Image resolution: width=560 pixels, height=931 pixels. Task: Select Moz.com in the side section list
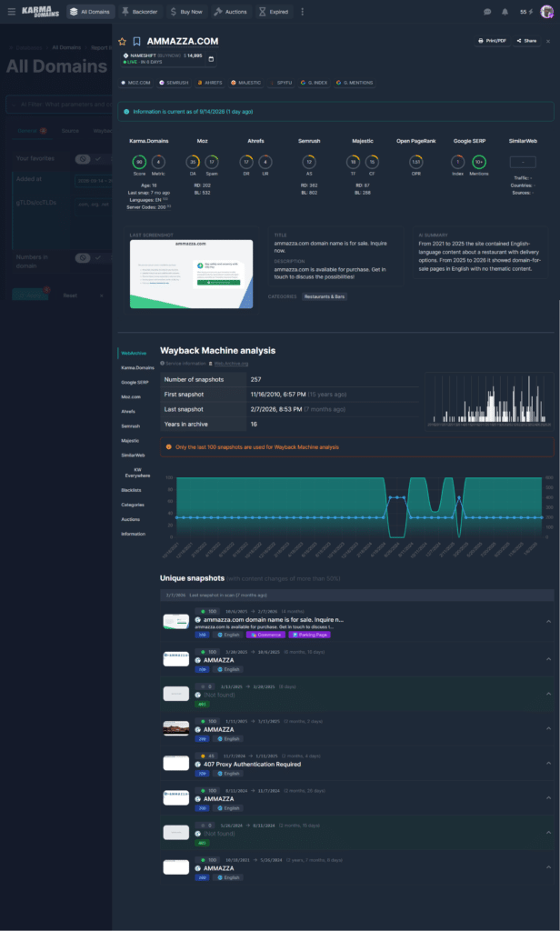(x=131, y=396)
